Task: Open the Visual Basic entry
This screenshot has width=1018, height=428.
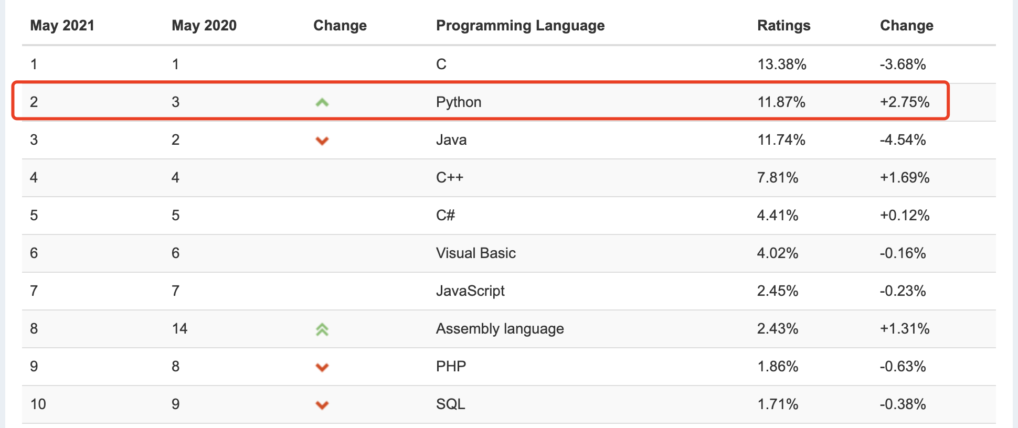Action: pos(476,253)
